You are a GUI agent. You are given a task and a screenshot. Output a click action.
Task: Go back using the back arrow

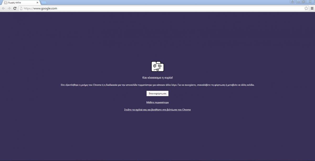[3, 8]
